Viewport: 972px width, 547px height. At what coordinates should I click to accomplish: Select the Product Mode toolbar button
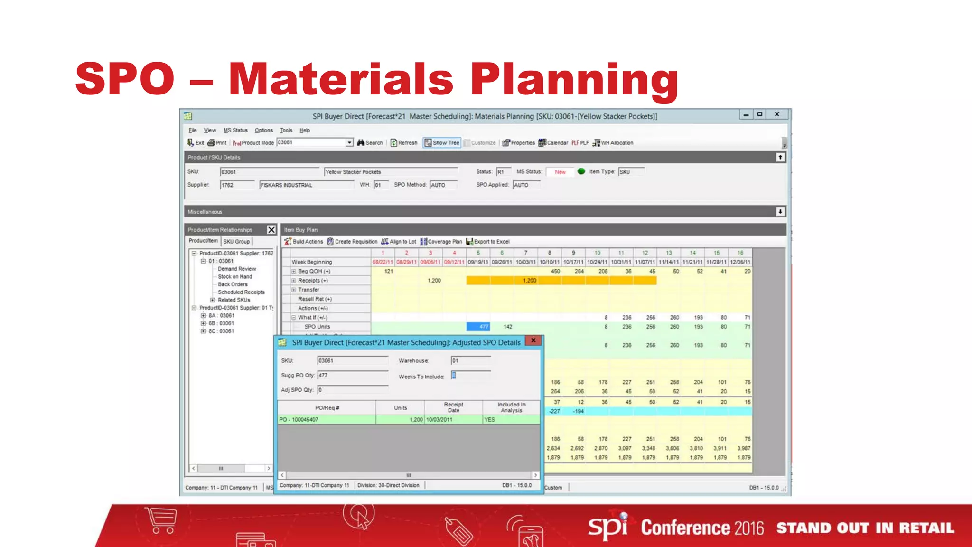[253, 143]
